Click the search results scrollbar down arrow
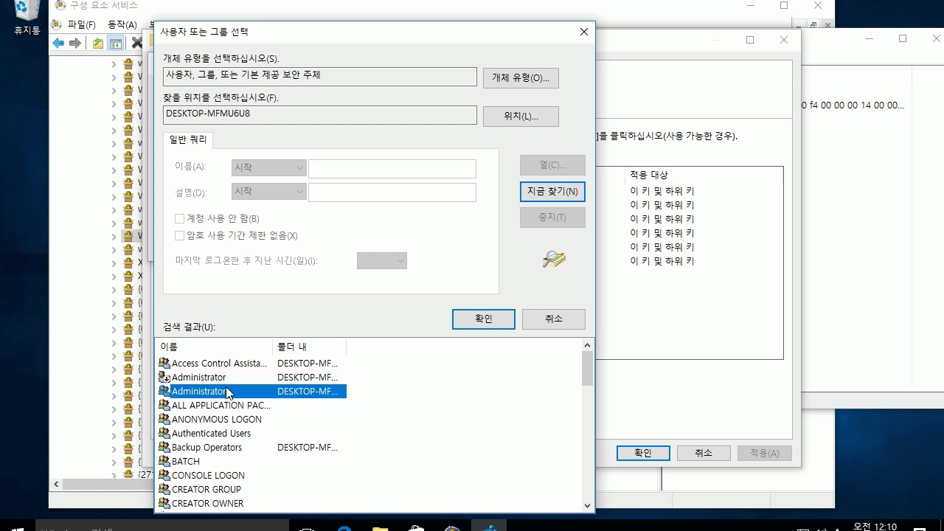The image size is (944, 531). pos(588,506)
